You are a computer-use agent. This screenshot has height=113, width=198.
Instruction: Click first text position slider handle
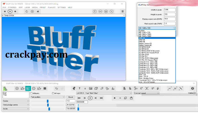pos(48,101)
